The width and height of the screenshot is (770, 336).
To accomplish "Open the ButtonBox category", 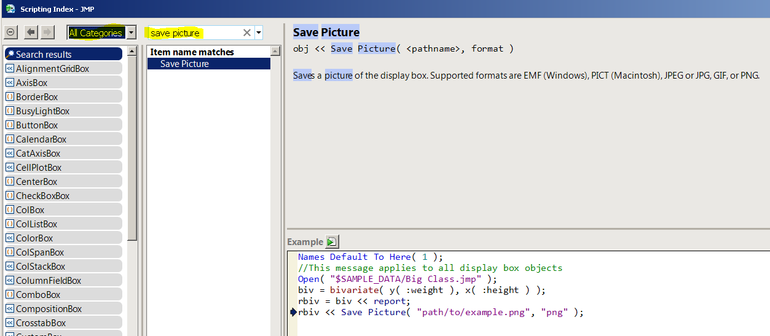I will pos(37,125).
